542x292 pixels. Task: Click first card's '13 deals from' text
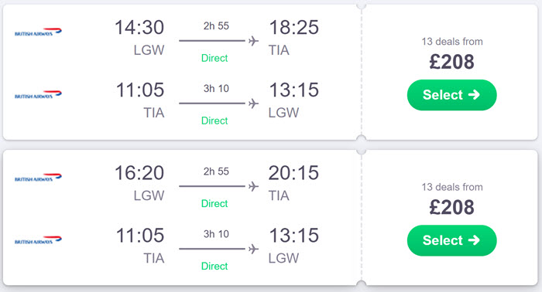(451, 42)
